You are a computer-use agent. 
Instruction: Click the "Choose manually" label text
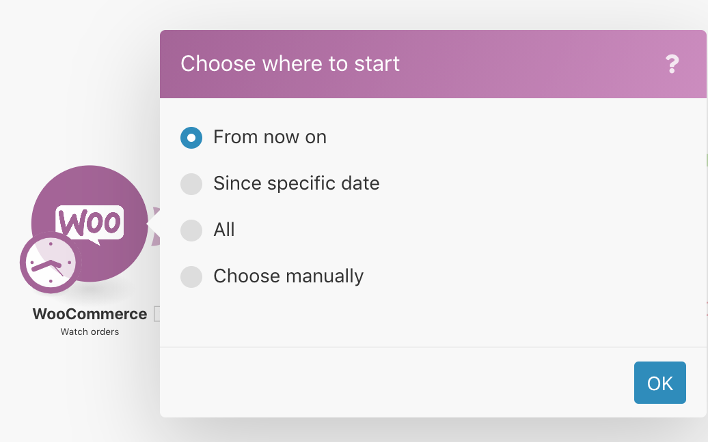(x=288, y=276)
